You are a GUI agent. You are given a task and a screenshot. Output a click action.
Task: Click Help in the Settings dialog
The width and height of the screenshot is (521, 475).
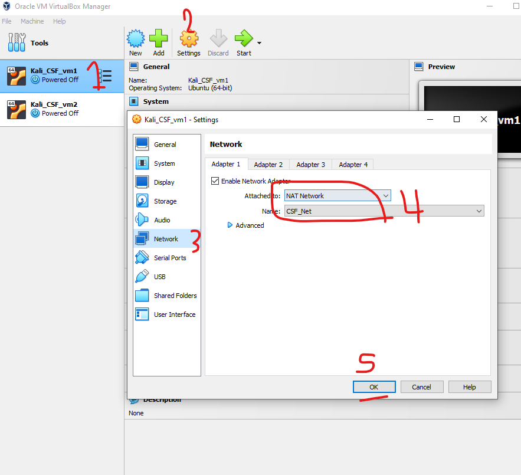click(470, 387)
